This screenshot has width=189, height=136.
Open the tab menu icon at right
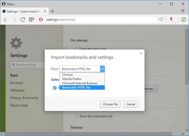pos(183,11)
